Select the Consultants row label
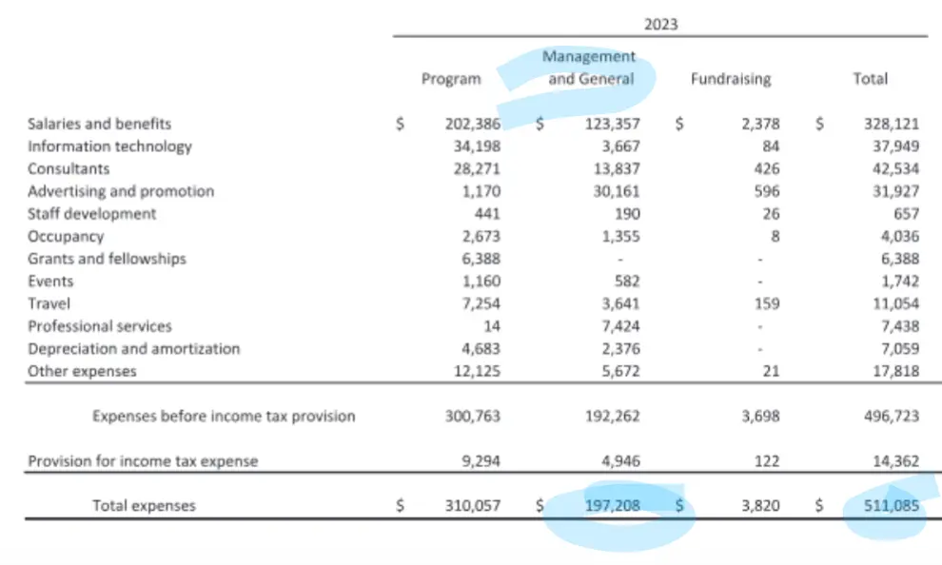This screenshot has width=942, height=565. (x=69, y=168)
